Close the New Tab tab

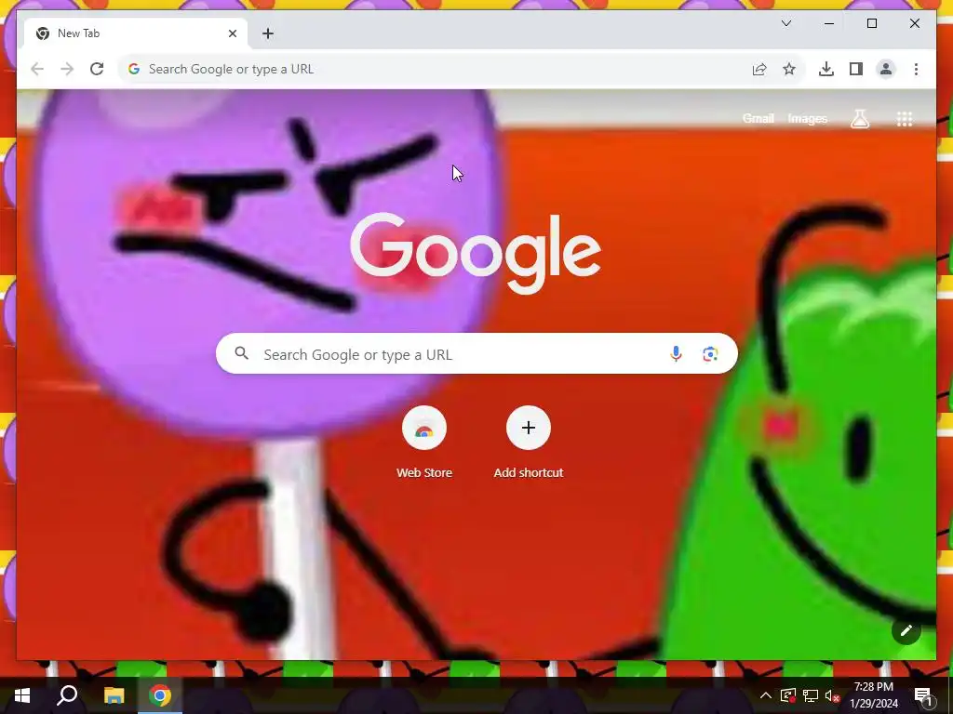[232, 33]
